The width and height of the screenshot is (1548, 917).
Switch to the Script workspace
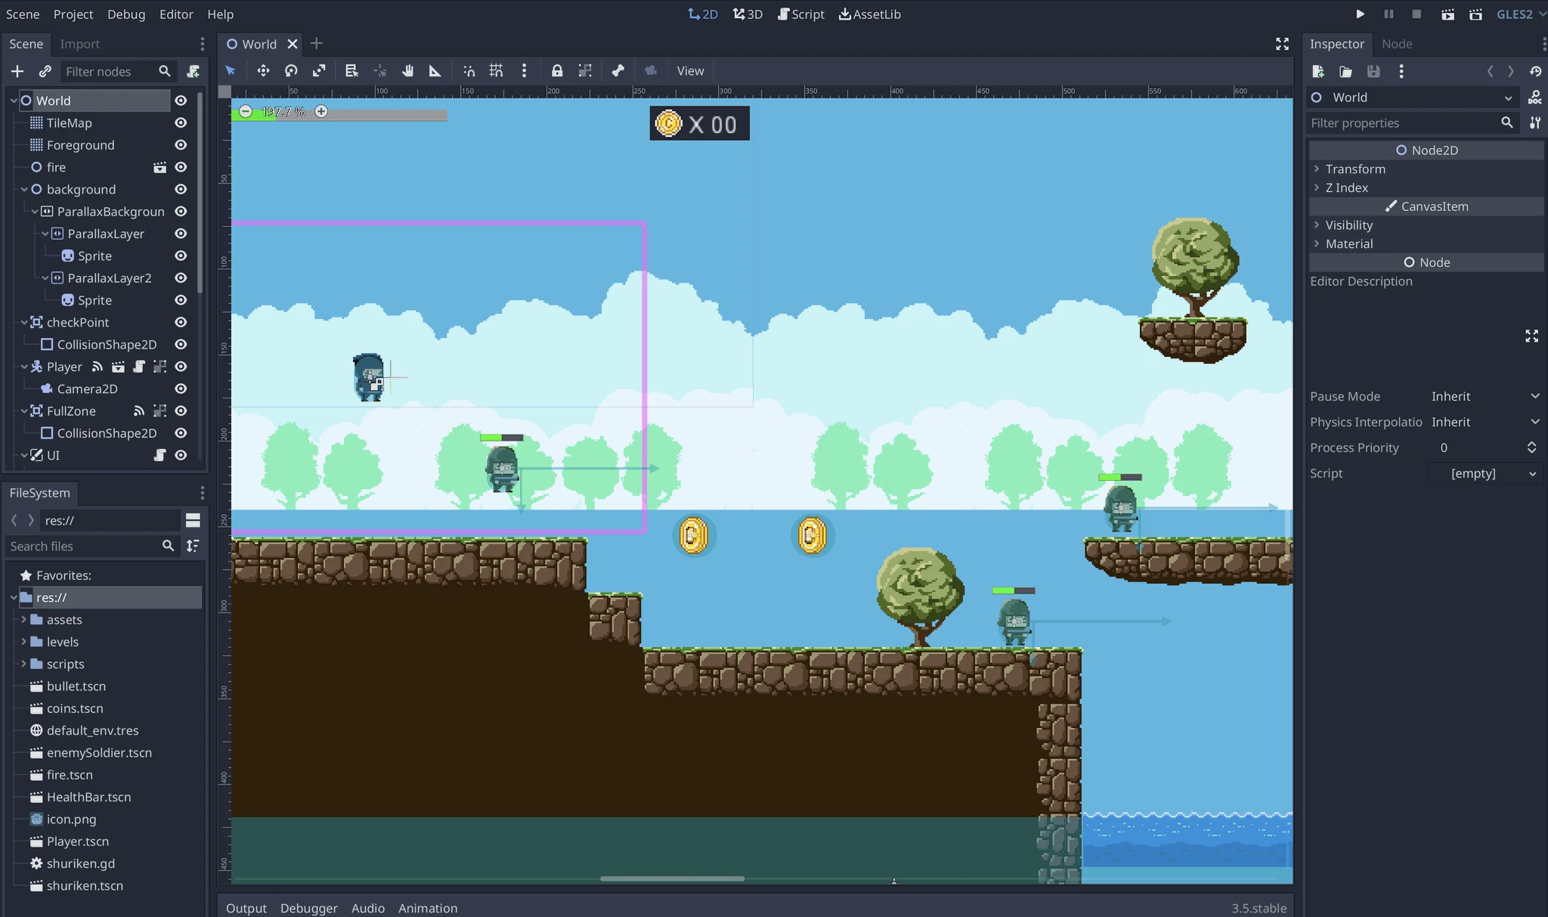pos(800,14)
